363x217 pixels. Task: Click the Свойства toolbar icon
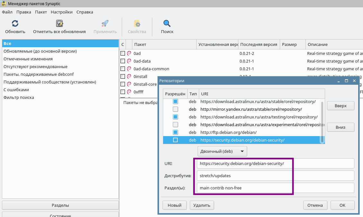pos(137,23)
